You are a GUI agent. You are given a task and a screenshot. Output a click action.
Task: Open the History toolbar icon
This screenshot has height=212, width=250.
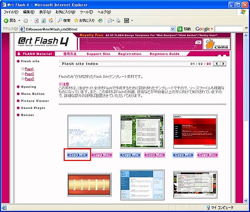[101, 21]
